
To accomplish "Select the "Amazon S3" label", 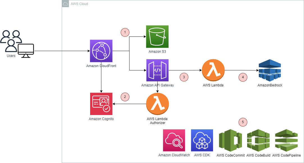I will [157, 52].
